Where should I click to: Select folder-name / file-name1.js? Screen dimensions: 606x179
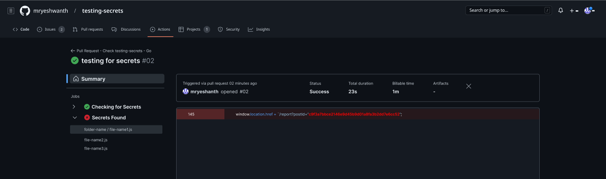point(116,129)
